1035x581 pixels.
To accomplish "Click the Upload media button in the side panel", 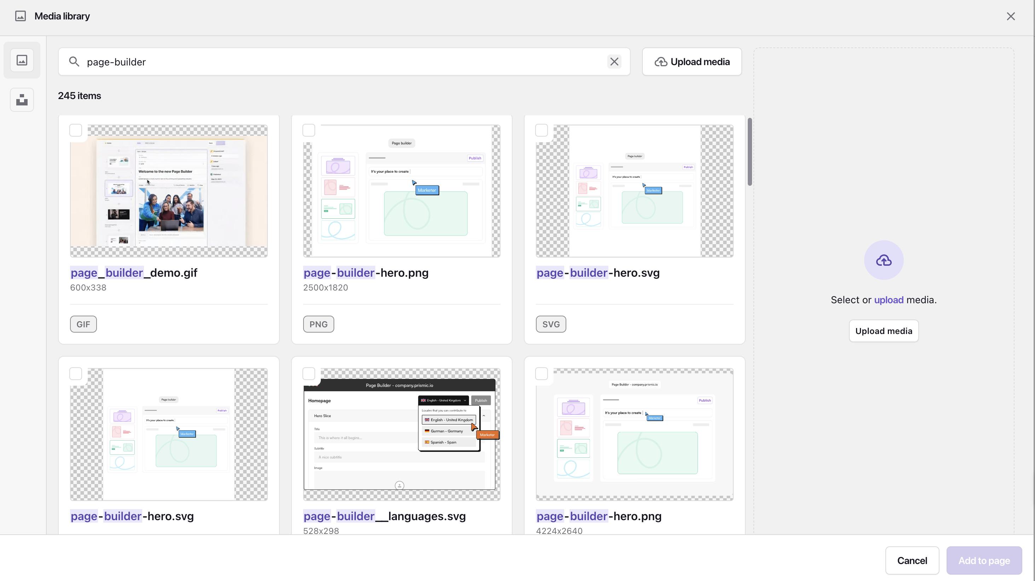I will 884,331.
